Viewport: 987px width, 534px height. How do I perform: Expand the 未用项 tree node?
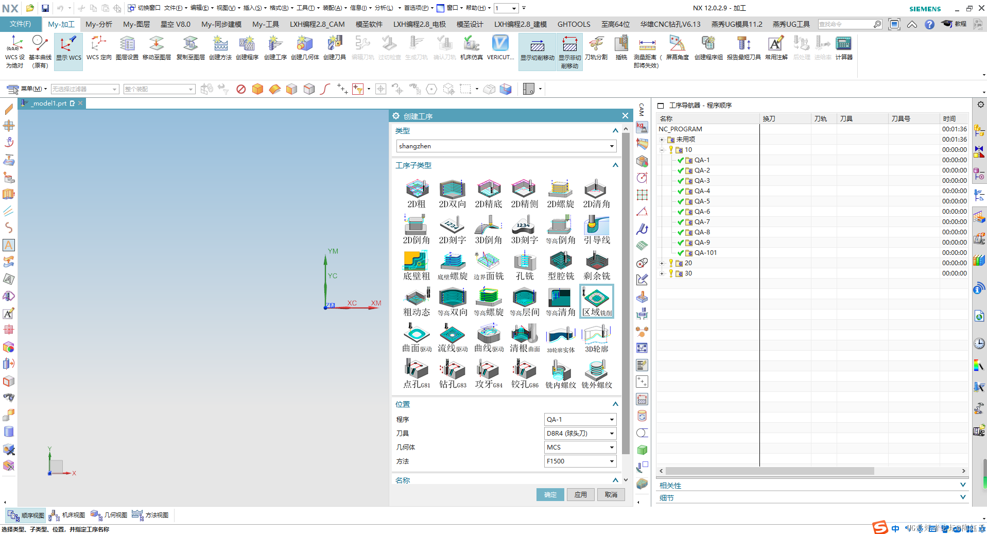[x=662, y=140]
